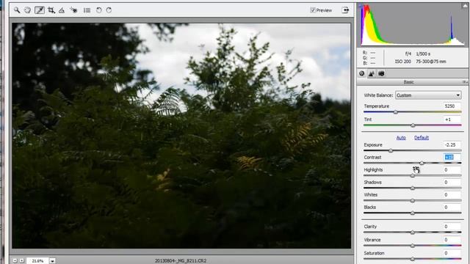Select the Crop tool
This screenshot has height=264, width=470.
pos(51,10)
